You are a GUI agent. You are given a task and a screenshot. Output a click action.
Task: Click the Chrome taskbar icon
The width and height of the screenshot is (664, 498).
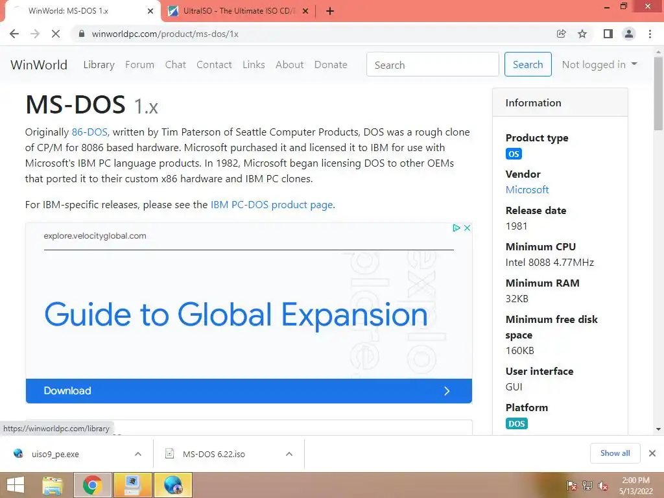point(92,485)
